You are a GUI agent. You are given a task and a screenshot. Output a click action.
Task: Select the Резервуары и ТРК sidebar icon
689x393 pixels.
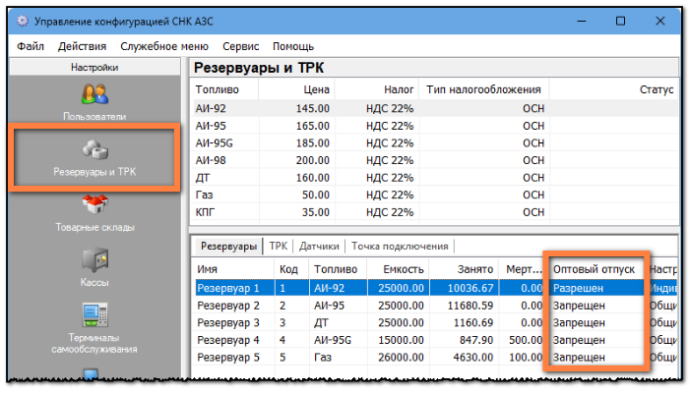tap(94, 149)
